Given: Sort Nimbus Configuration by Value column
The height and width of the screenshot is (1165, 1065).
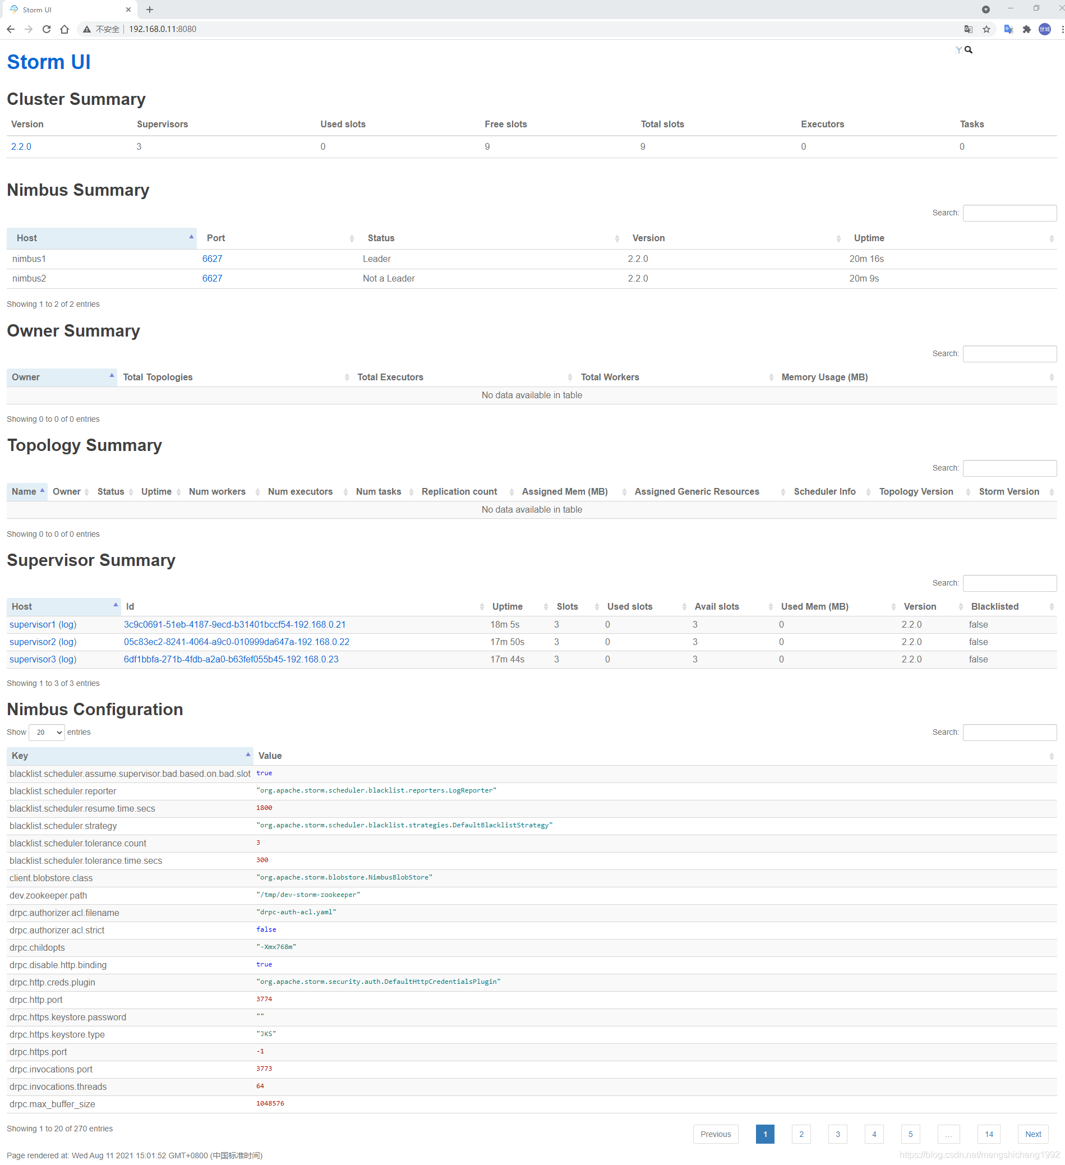Looking at the screenshot, I should [x=655, y=756].
